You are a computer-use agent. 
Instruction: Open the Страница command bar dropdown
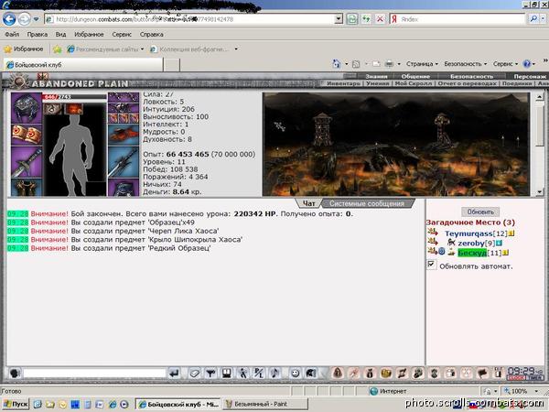tap(422, 64)
